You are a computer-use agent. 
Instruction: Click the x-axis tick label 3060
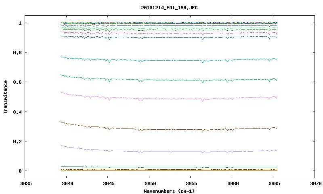tap(233, 183)
